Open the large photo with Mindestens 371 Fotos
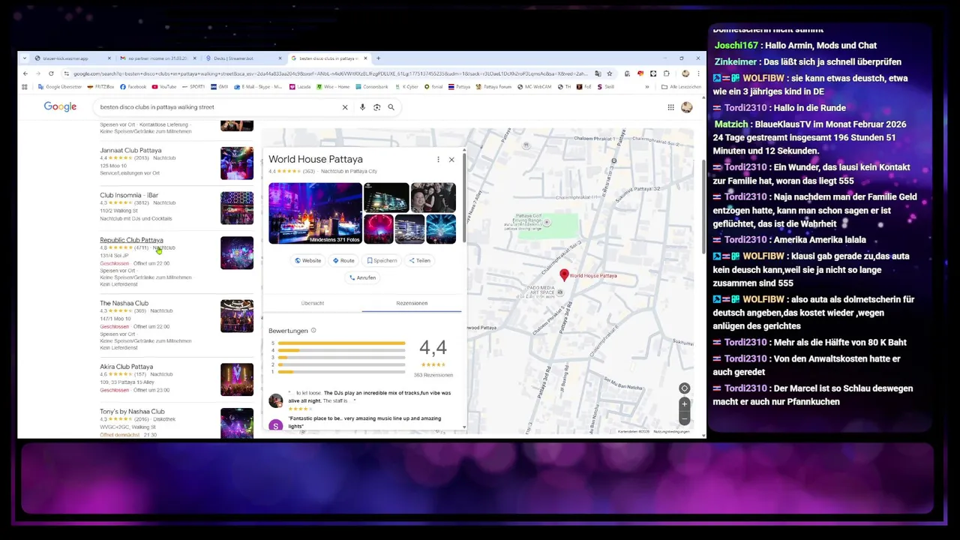The image size is (960, 540). point(315,213)
